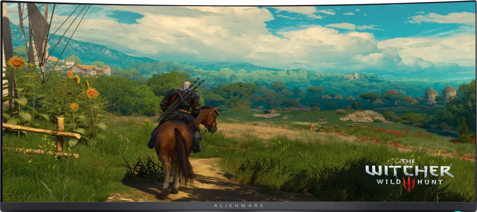Click the twin round stone towers
This screenshot has width=477, height=212.
(x=440, y=95)
